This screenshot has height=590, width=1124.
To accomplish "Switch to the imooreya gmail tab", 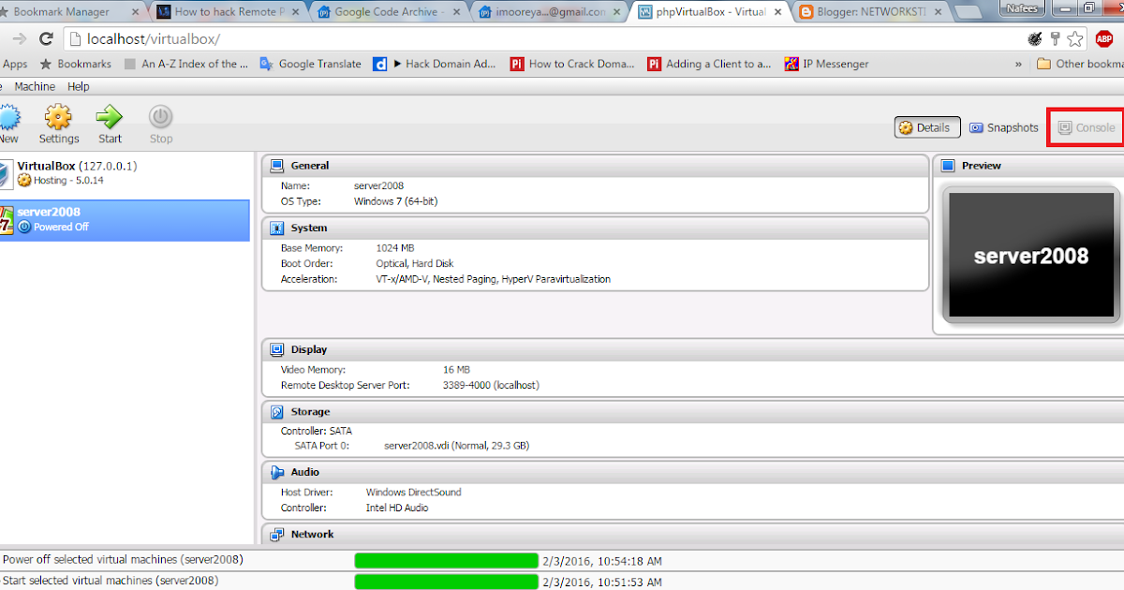I will (x=552, y=12).
